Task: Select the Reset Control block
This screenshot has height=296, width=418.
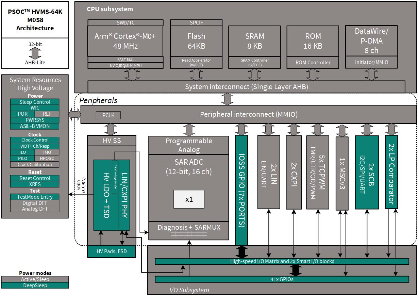Action: coord(35,178)
